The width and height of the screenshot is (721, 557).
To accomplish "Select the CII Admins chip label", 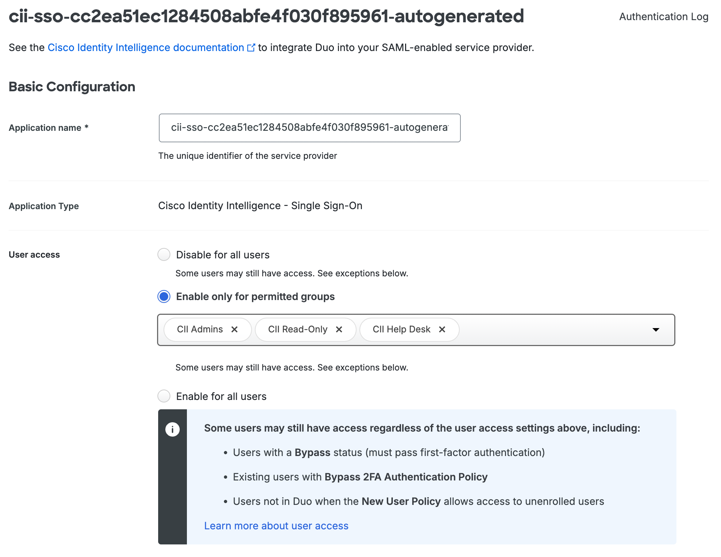I will coord(199,329).
